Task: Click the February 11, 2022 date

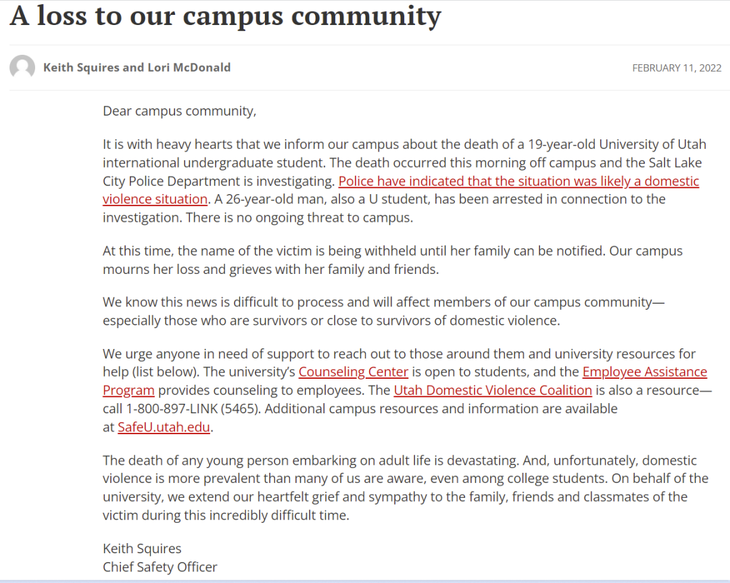Action: pos(677,68)
